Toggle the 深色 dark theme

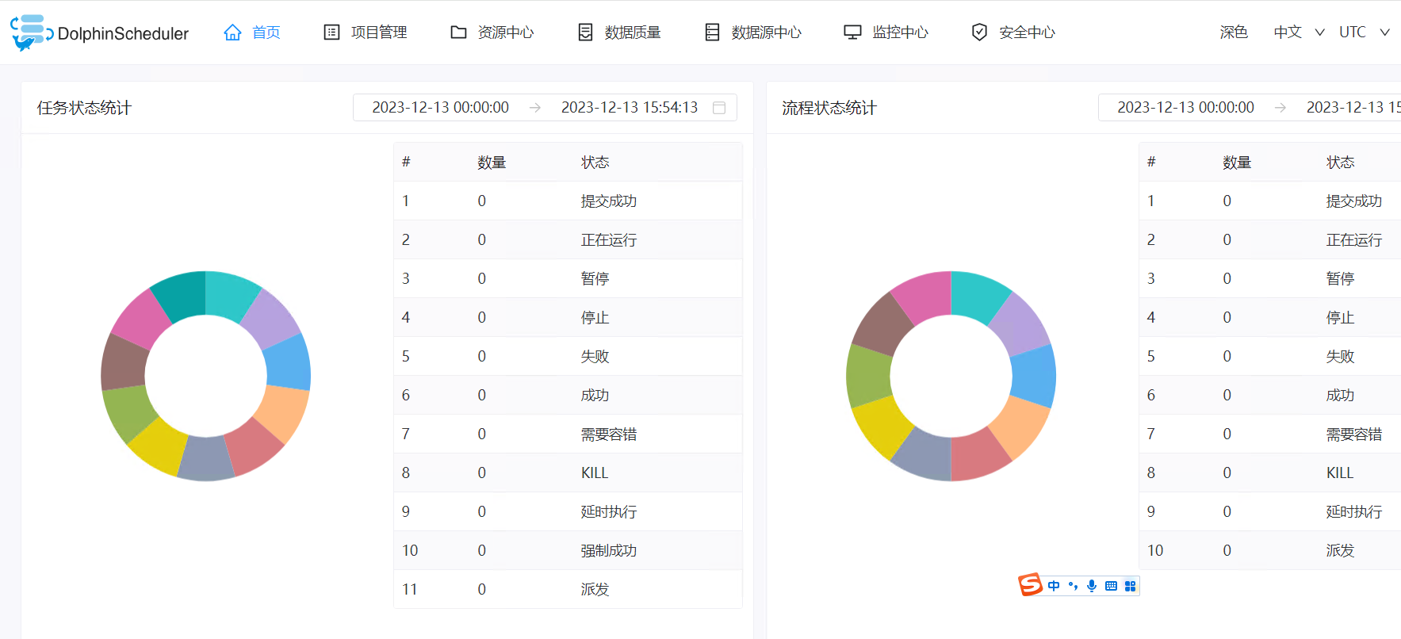coord(1233,33)
